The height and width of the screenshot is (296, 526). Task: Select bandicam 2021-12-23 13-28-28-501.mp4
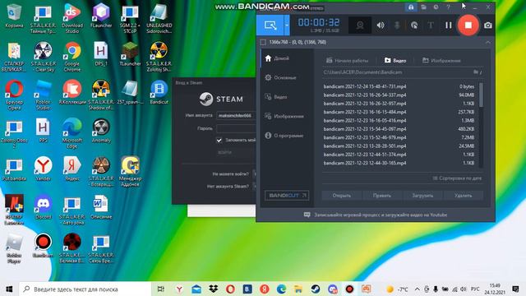pos(399,146)
